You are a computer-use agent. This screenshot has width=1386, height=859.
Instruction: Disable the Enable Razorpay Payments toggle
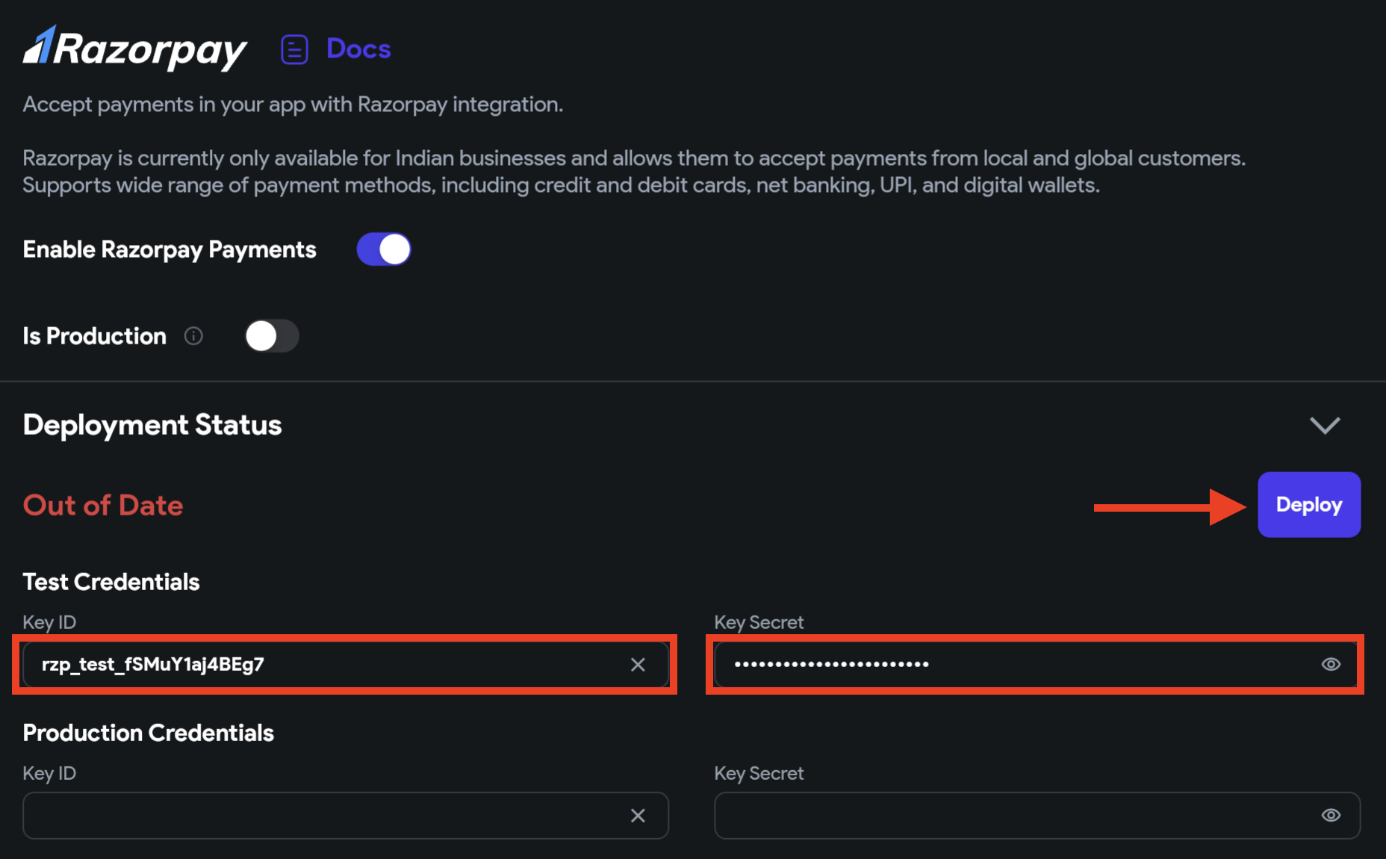[384, 249]
